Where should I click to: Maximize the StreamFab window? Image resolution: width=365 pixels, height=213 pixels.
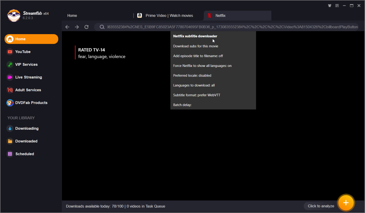[x=352, y=5]
